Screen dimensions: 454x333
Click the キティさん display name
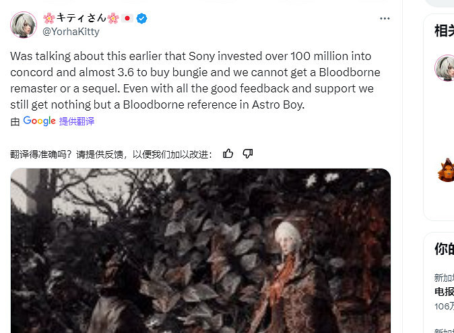coord(80,18)
